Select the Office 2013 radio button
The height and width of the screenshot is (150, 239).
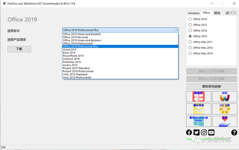click(x=190, y=25)
